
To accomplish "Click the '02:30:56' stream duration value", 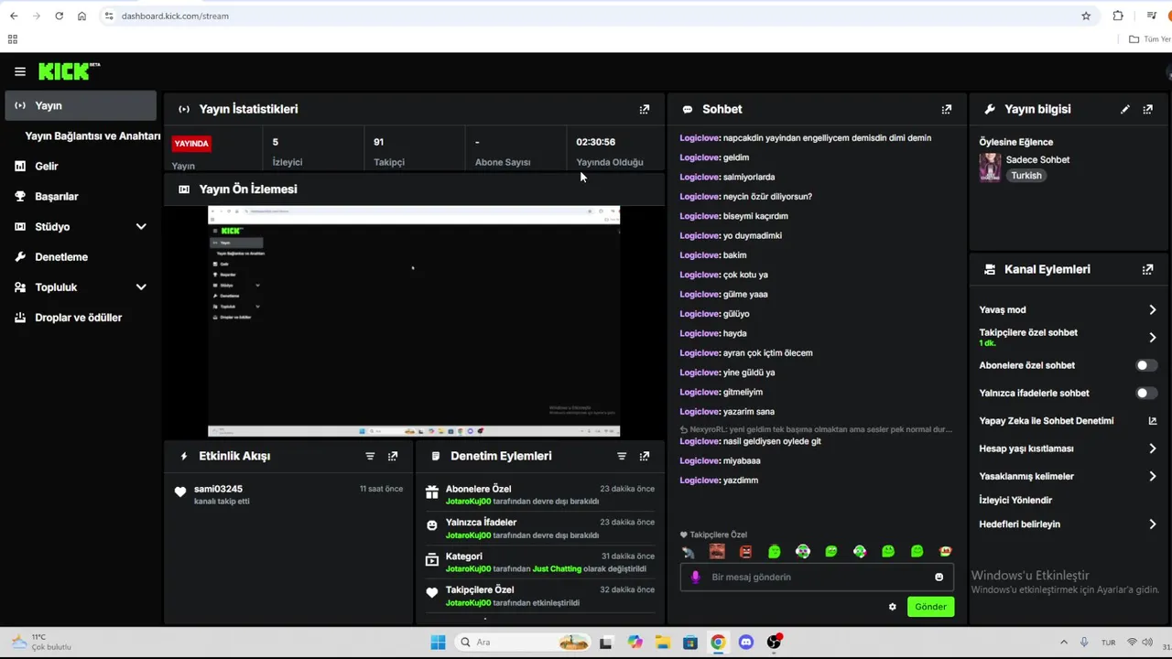I will [595, 142].
